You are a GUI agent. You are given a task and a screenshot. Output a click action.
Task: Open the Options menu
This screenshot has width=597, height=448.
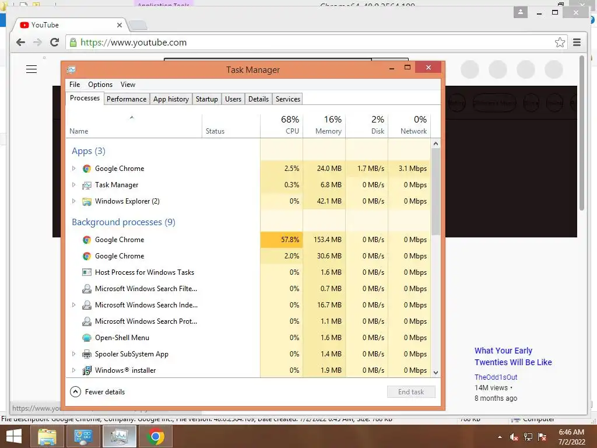pyautogui.click(x=100, y=85)
